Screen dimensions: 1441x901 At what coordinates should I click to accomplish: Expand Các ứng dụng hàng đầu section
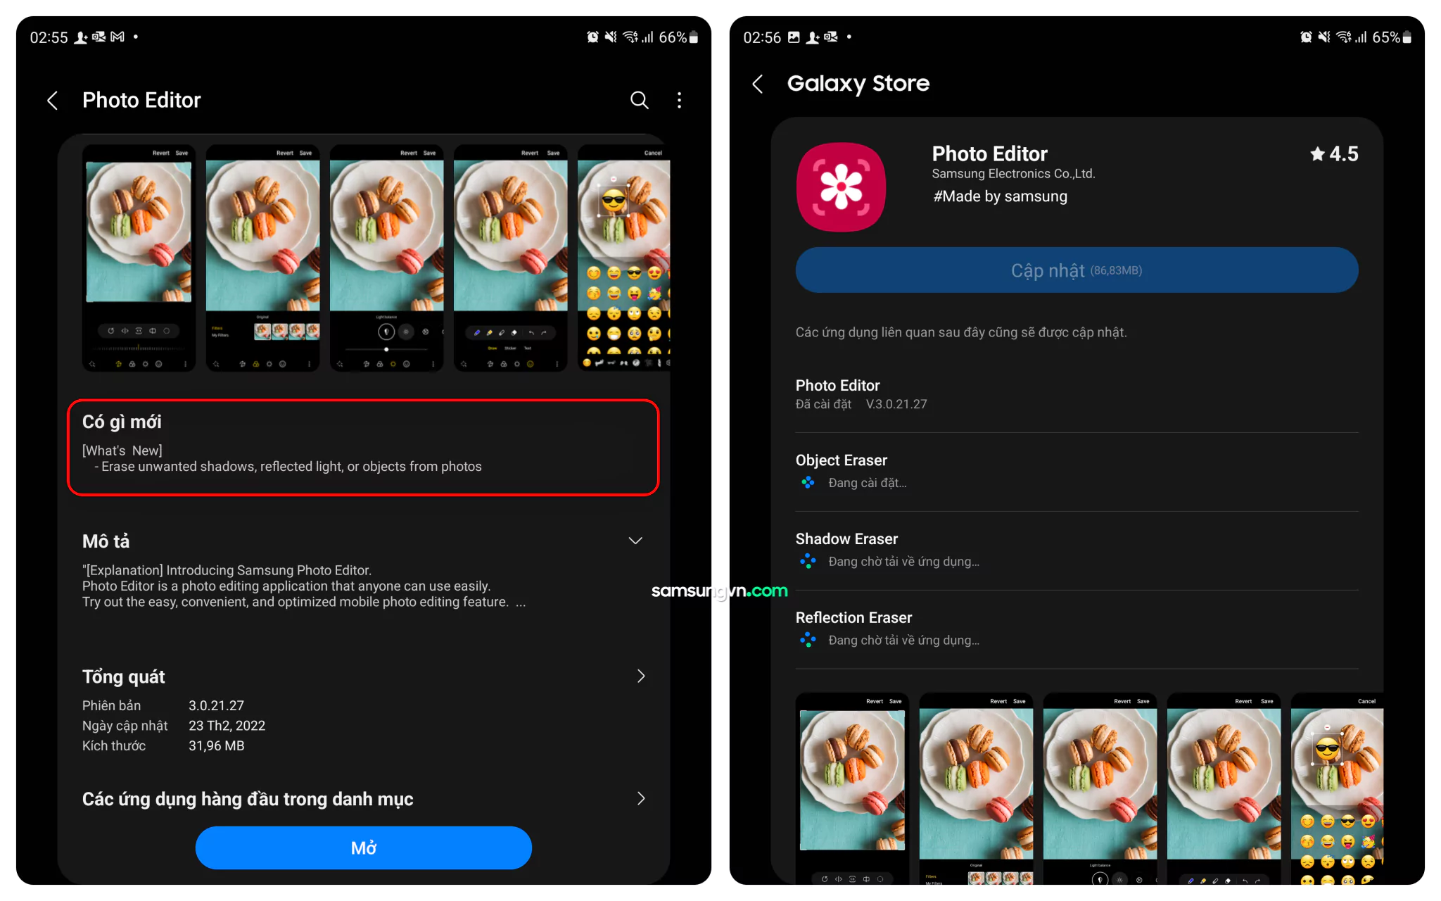tap(647, 799)
